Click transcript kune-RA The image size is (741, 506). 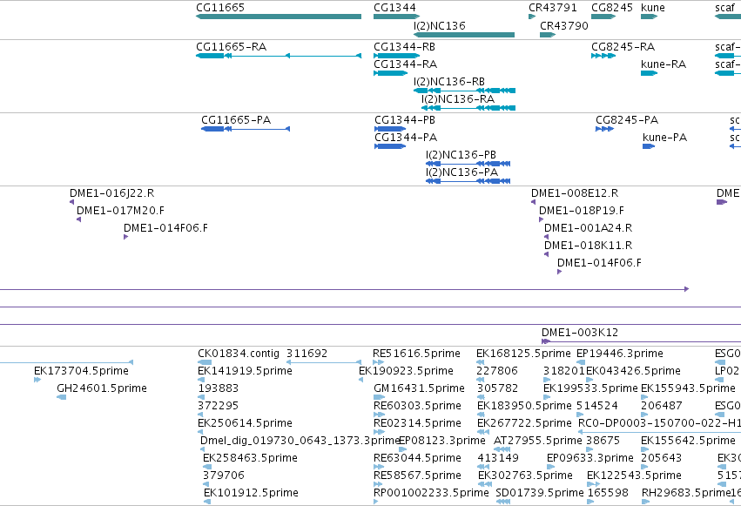point(649,73)
